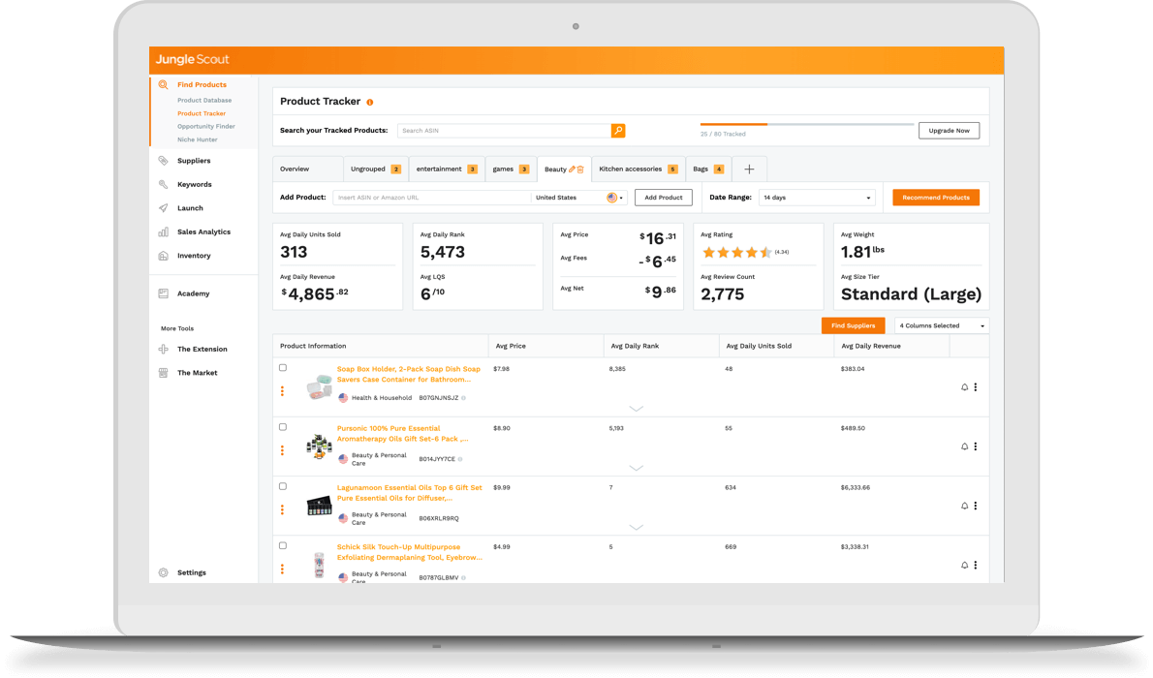Click the Academy icon in sidebar
The image size is (1153, 678).
pos(163,293)
